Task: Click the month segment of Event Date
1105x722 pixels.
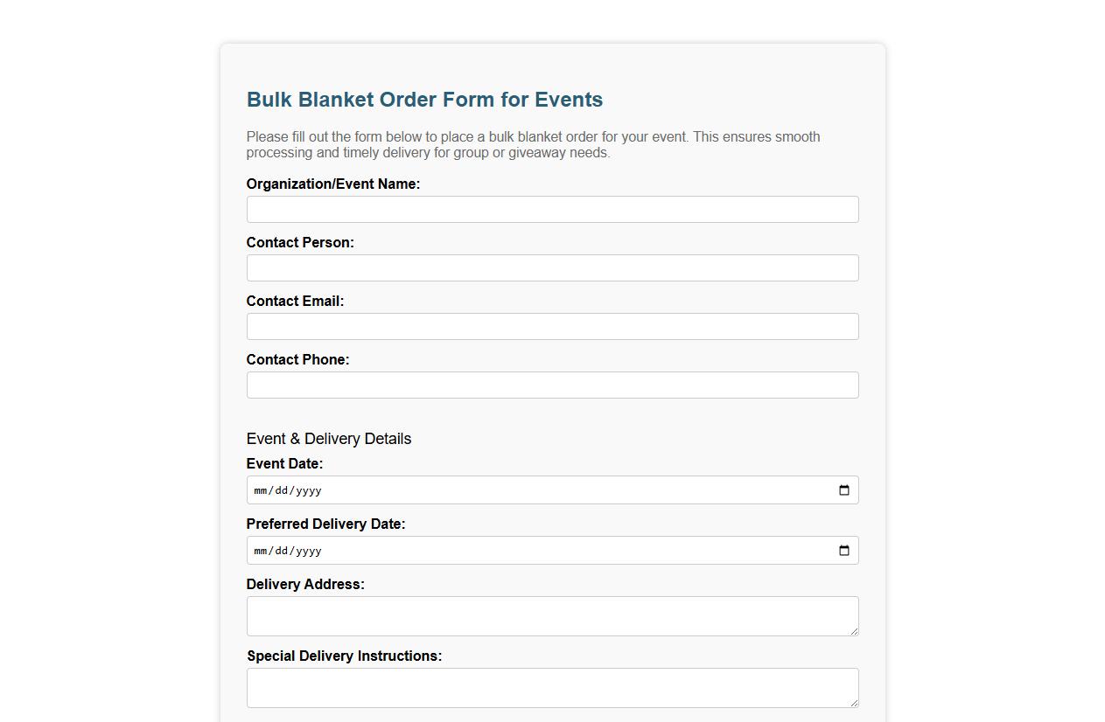Action: tap(260, 490)
